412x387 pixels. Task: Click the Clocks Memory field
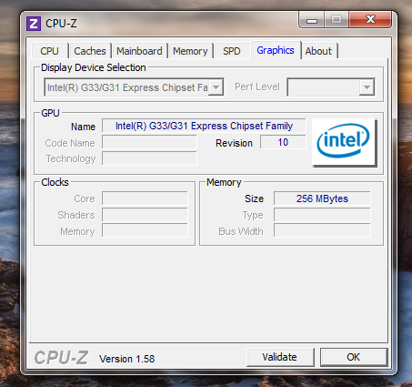145,231
